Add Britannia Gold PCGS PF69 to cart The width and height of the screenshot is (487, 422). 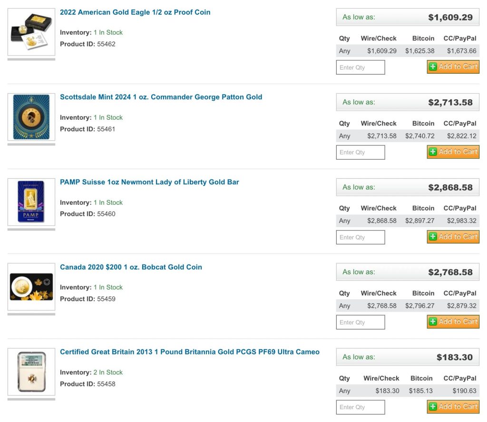coord(453,407)
